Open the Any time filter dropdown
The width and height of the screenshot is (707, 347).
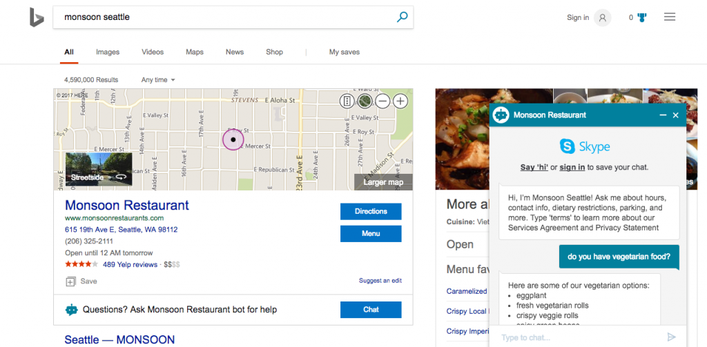click(x=158, y=80)
